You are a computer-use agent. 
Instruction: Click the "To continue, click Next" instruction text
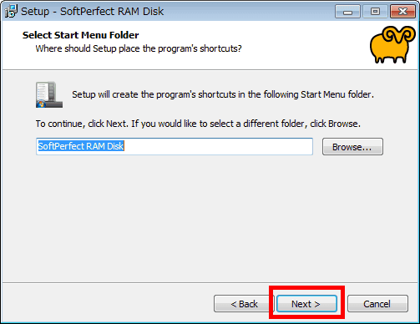[x=198, y=124]
